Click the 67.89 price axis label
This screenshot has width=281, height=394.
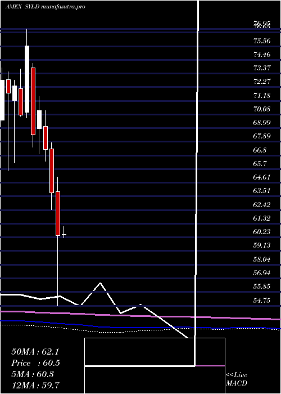click(x=262, y=136)
